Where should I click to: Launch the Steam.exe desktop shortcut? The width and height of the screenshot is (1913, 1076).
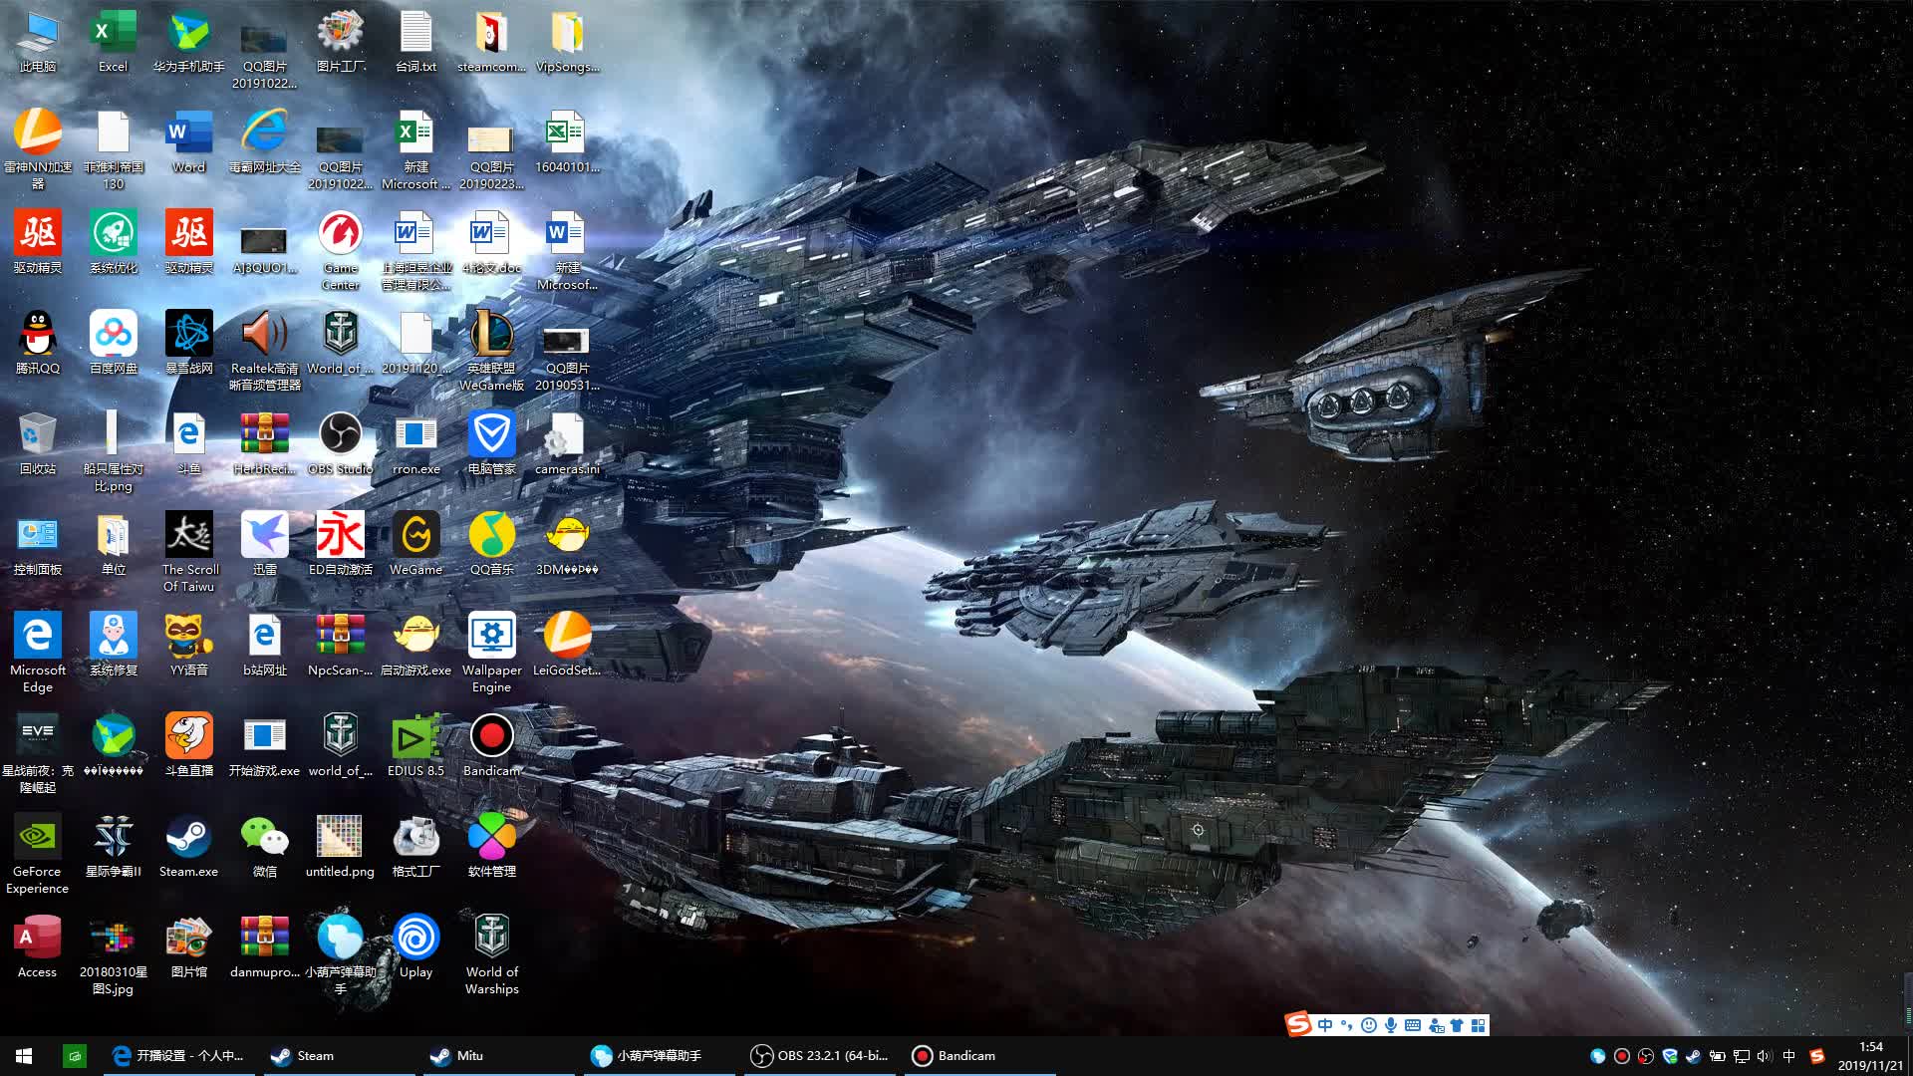(x=188, y=838)
